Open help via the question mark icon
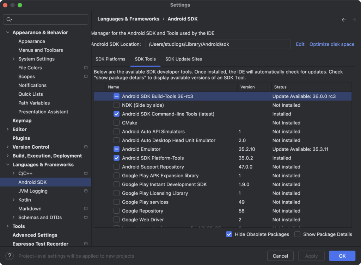 click(10, 256)
